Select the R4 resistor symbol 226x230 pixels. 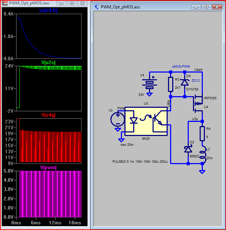pyautogui.click(x=202, y=133)
